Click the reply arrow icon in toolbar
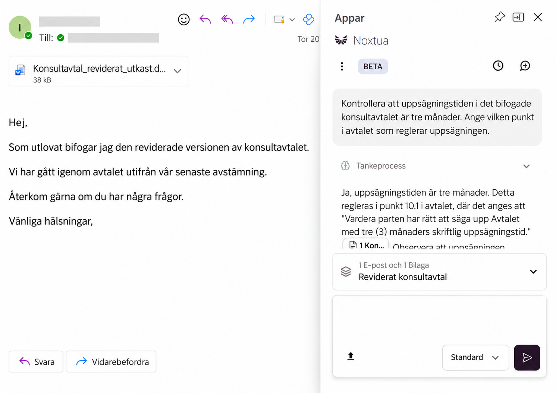Screen dimensions: 556x393 coord(205,19)
